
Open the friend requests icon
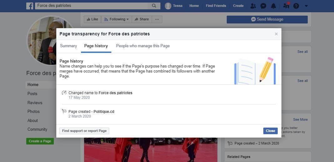click(x=253, y=6)
